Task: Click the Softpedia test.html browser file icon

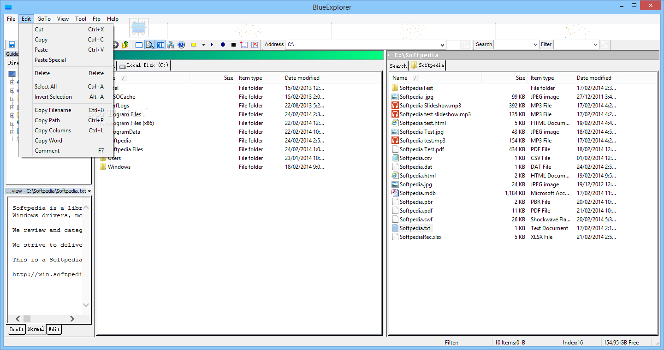Action: tap(395, 123)
